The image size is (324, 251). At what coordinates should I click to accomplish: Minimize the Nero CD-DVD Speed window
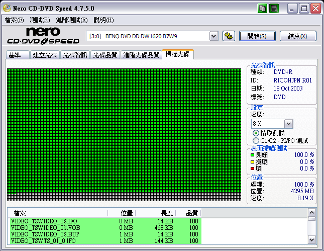tap(292, 9)
